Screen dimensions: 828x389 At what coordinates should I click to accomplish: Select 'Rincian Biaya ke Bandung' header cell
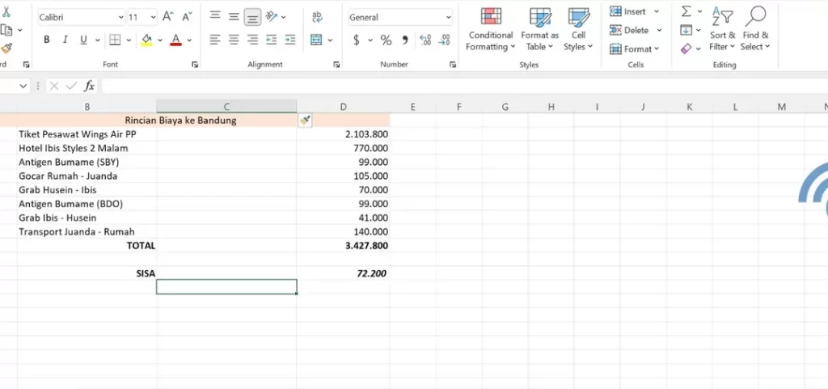click(x=180, y=121)
